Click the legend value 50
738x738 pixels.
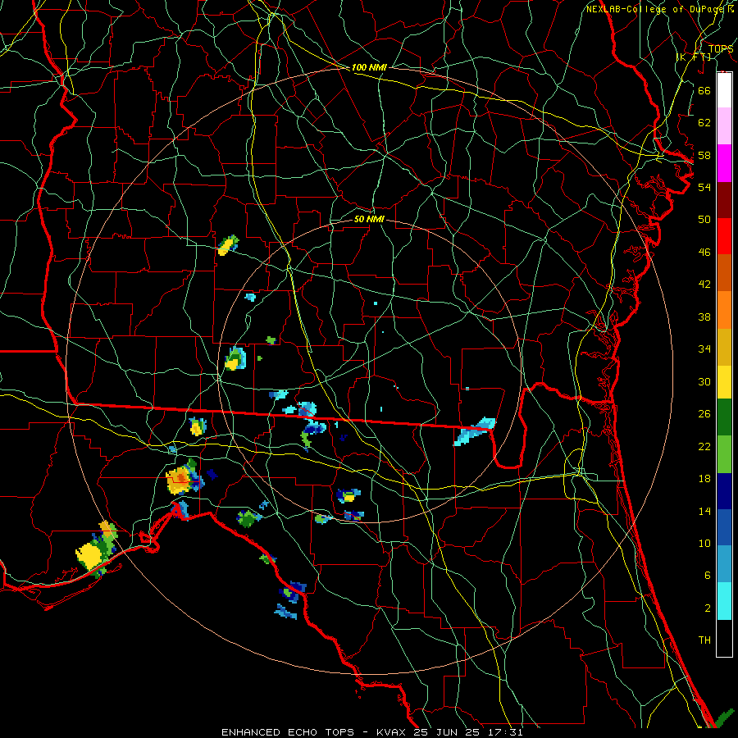(x=704, y=220)
